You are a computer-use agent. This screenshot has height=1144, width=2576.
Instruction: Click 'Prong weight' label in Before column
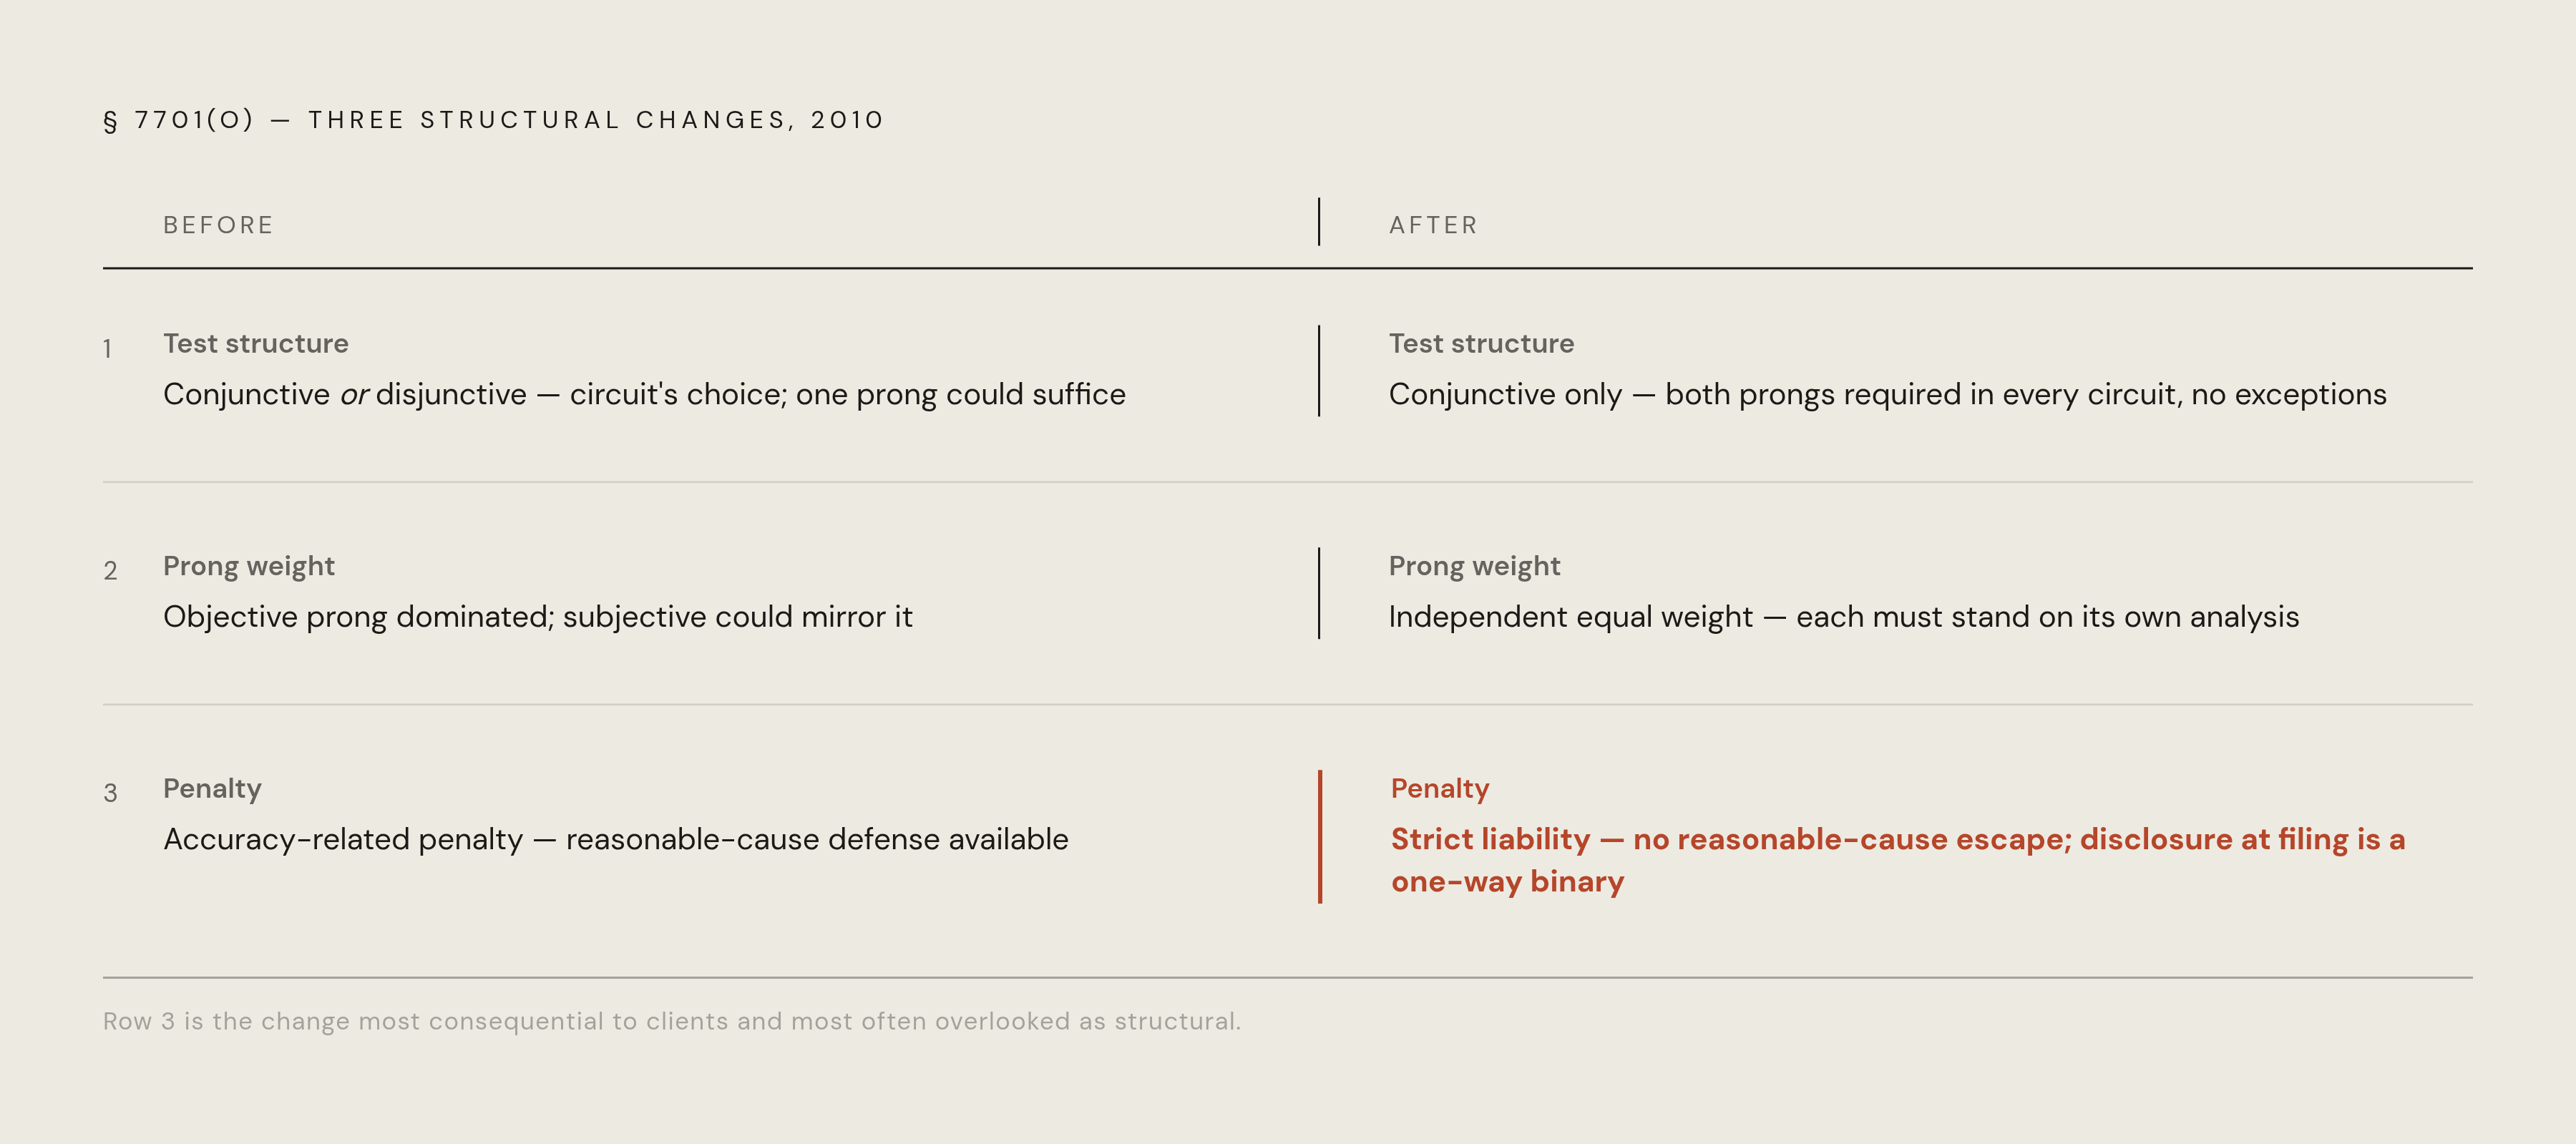249,566
